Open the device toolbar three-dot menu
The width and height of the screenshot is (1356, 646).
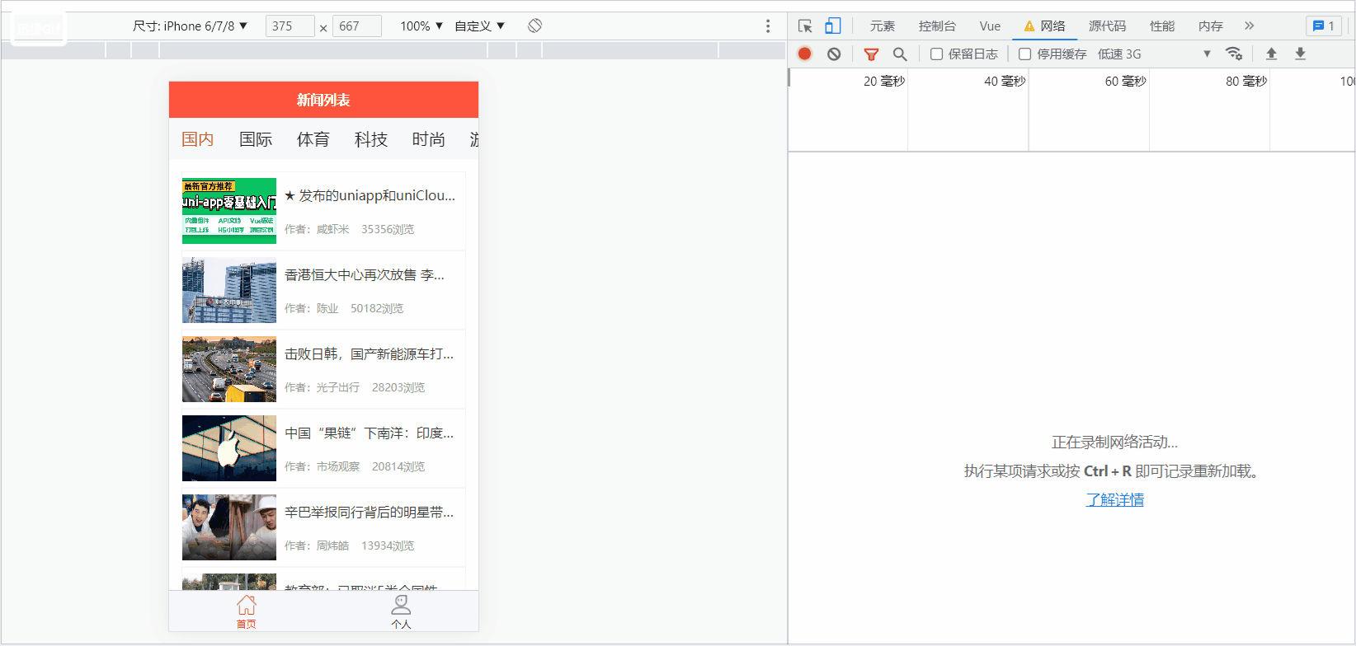(x=768, y=26)
